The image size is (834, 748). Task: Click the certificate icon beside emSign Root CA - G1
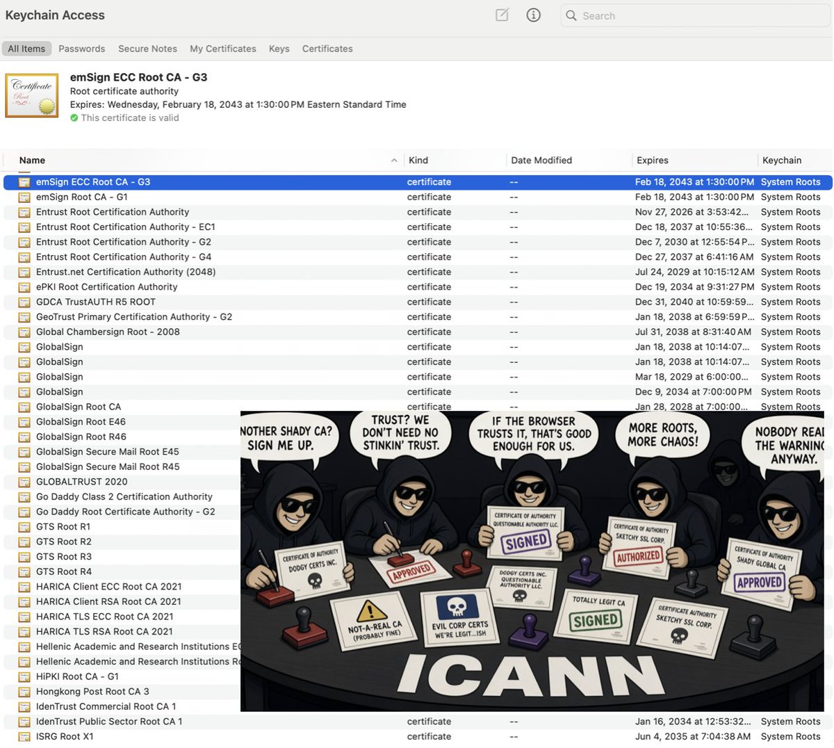coord(24,197)
